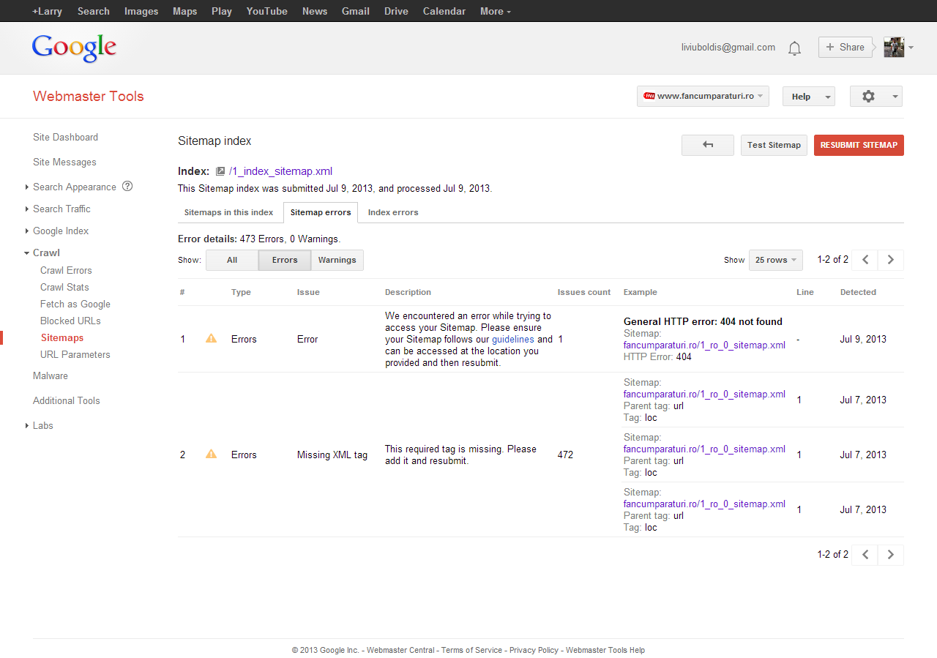The height and width of the screenshot is (658, 937).
Task: Open Site Messages
Action: [64, 162]
